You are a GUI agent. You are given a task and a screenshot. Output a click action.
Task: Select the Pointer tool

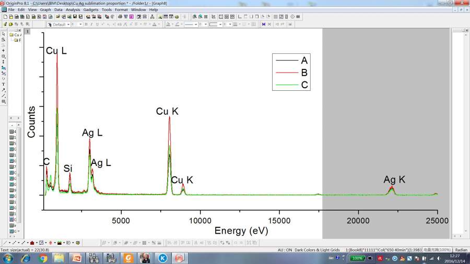pos(3,34)
